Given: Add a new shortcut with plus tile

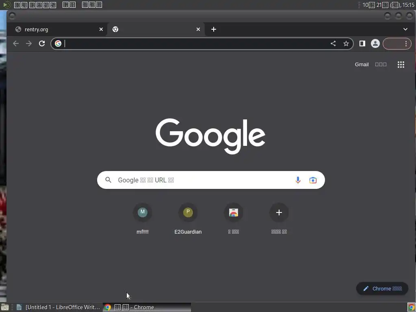Looking at the screenshot, I should coord(279,219).
